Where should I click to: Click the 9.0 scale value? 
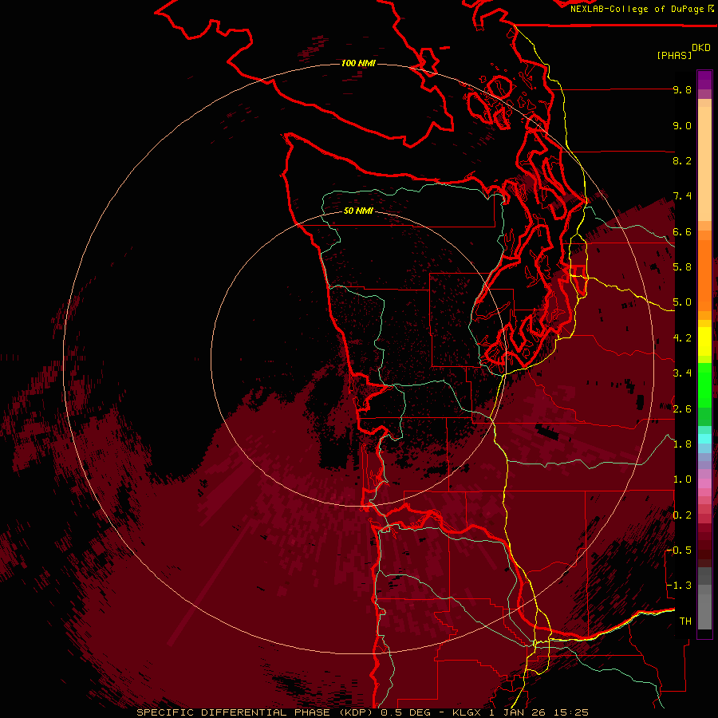pyautogui.click(x=682, y=125)
